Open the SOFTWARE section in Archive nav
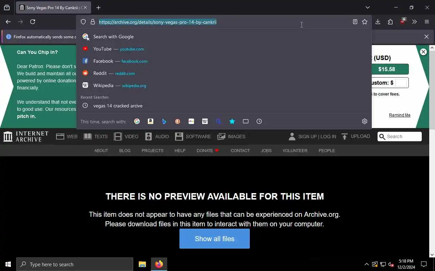 193,137
